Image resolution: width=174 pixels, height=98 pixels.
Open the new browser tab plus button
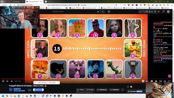46,2
